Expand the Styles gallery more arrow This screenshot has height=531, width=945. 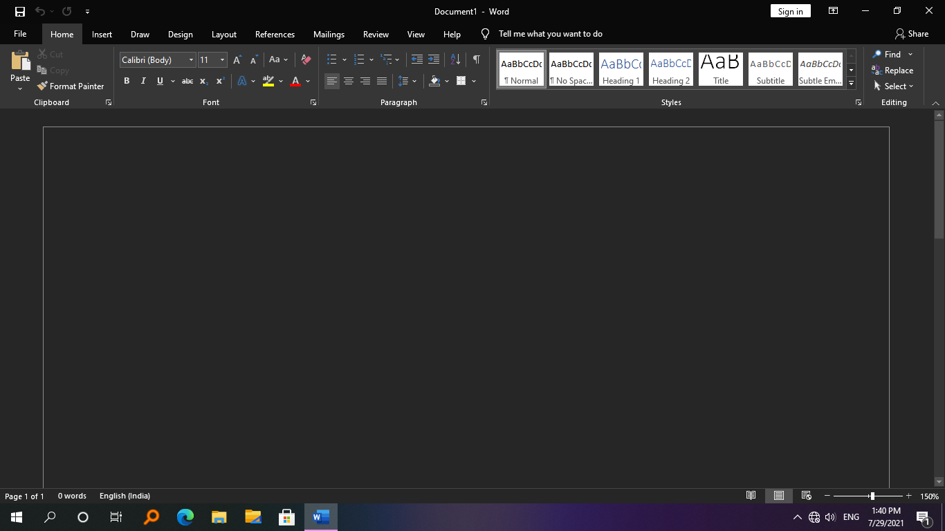coord(852,83)
